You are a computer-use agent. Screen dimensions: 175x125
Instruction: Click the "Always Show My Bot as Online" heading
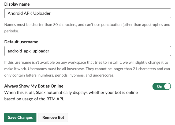tap(34, 86)
